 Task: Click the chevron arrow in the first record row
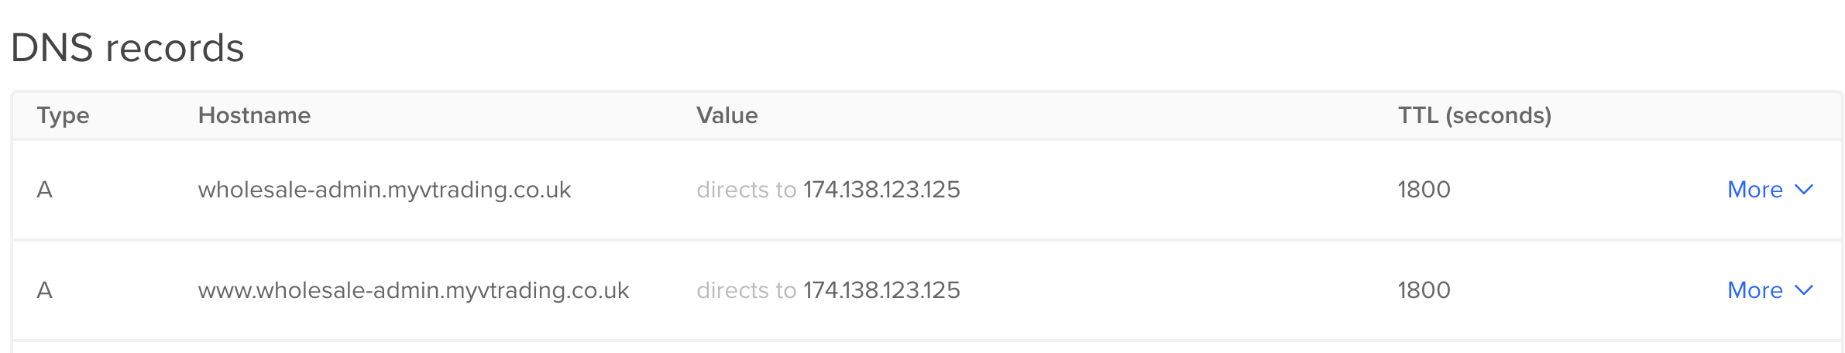pyautogui.click(x=1804, y=190)
